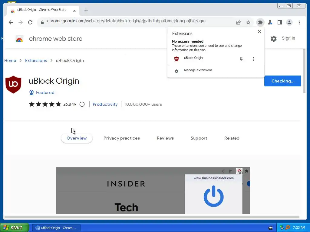
Task: Click the magnifier system tray icon
Action: (x=288, y=227)
